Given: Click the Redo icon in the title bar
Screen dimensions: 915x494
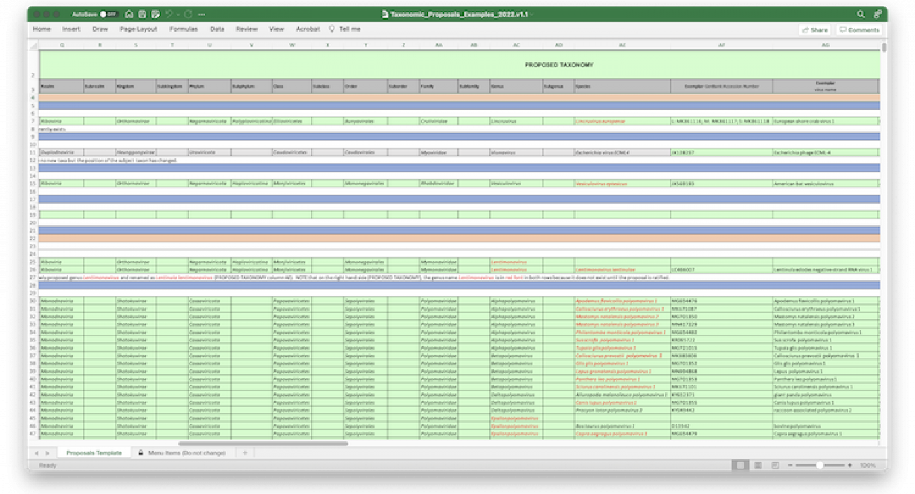Looking at the screenshot, I should [x=188, y=14].
